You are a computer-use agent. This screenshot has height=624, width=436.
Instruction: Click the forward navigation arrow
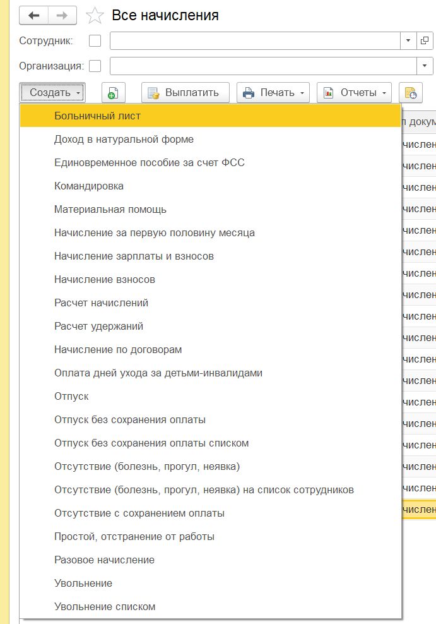(x=62, y=15)
